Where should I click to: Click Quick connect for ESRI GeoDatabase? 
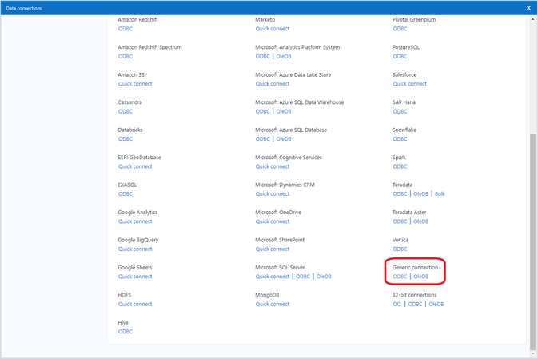(135, 166)
